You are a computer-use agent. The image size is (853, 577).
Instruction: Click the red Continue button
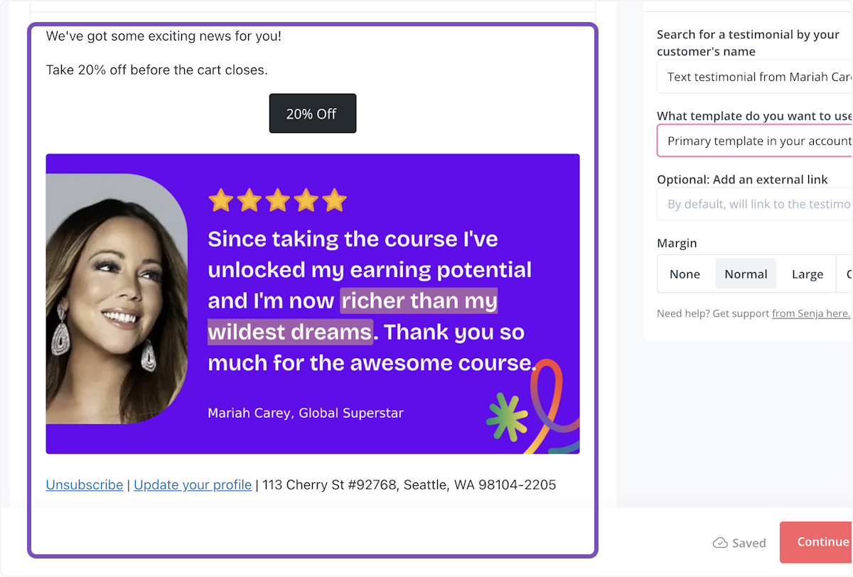[x=817, y=542]
